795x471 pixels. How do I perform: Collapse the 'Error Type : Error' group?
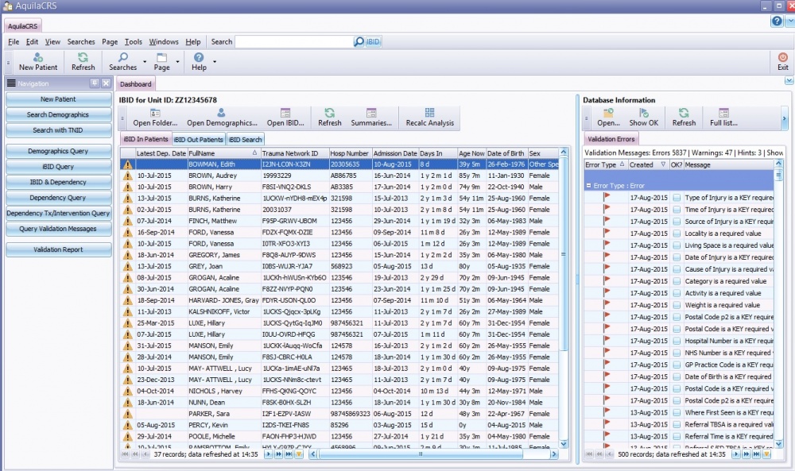[588, 184]
